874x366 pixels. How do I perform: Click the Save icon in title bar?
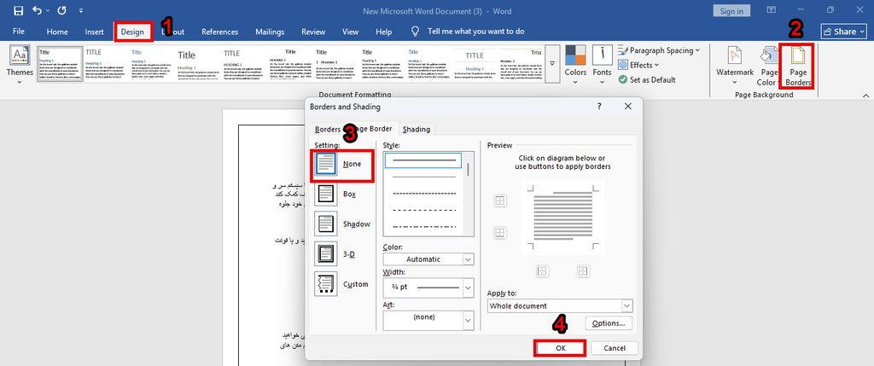coord(19,10)
